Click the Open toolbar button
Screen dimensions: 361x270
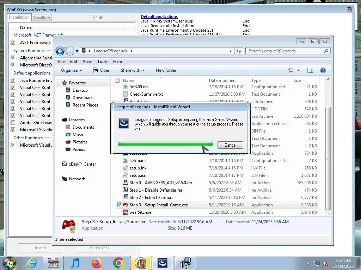click(102, 70)
